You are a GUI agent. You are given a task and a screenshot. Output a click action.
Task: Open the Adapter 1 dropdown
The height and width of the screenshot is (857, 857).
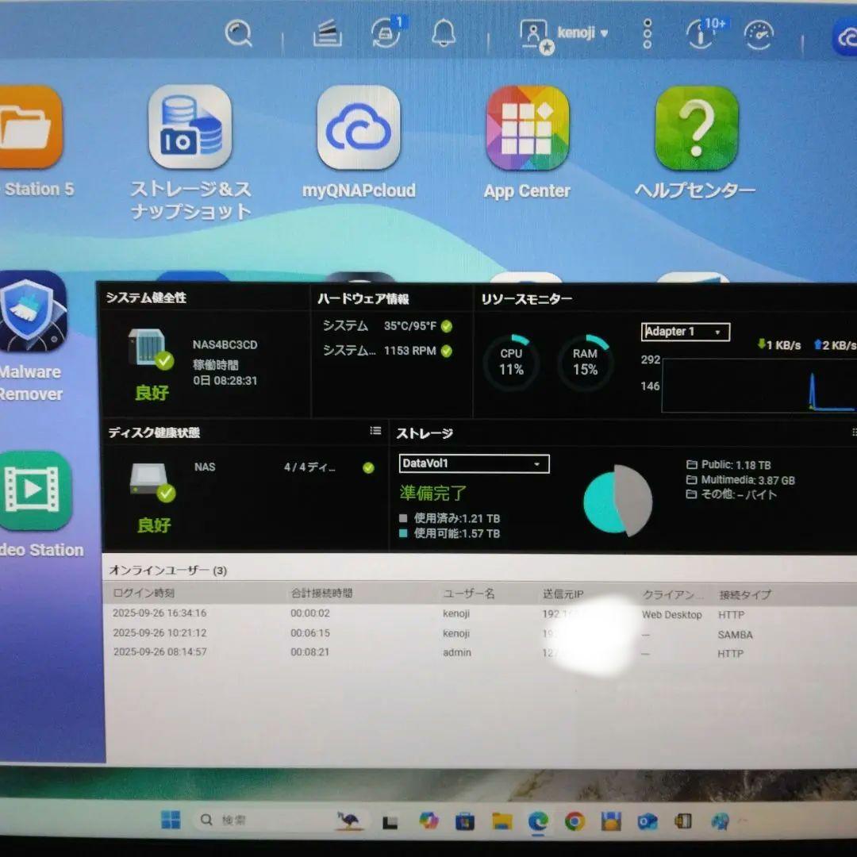tap(684, 332)
